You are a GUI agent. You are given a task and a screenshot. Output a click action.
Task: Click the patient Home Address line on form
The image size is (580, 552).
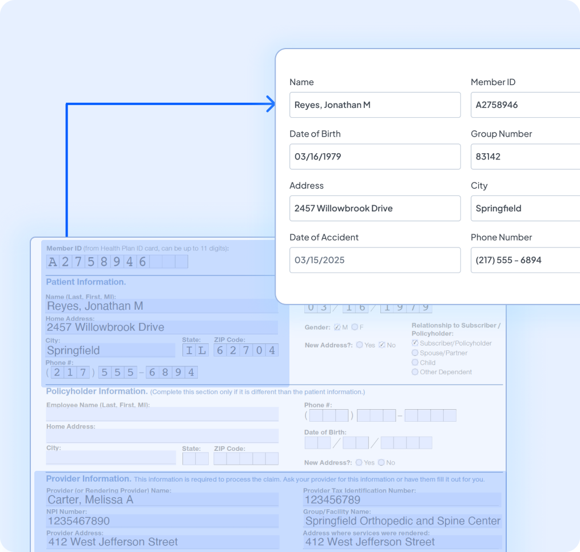(x=162, y=327)
